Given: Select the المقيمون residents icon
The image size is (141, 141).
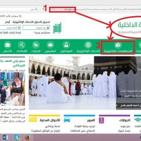Looking at the screenshot, I should click(x=50, y=45).
